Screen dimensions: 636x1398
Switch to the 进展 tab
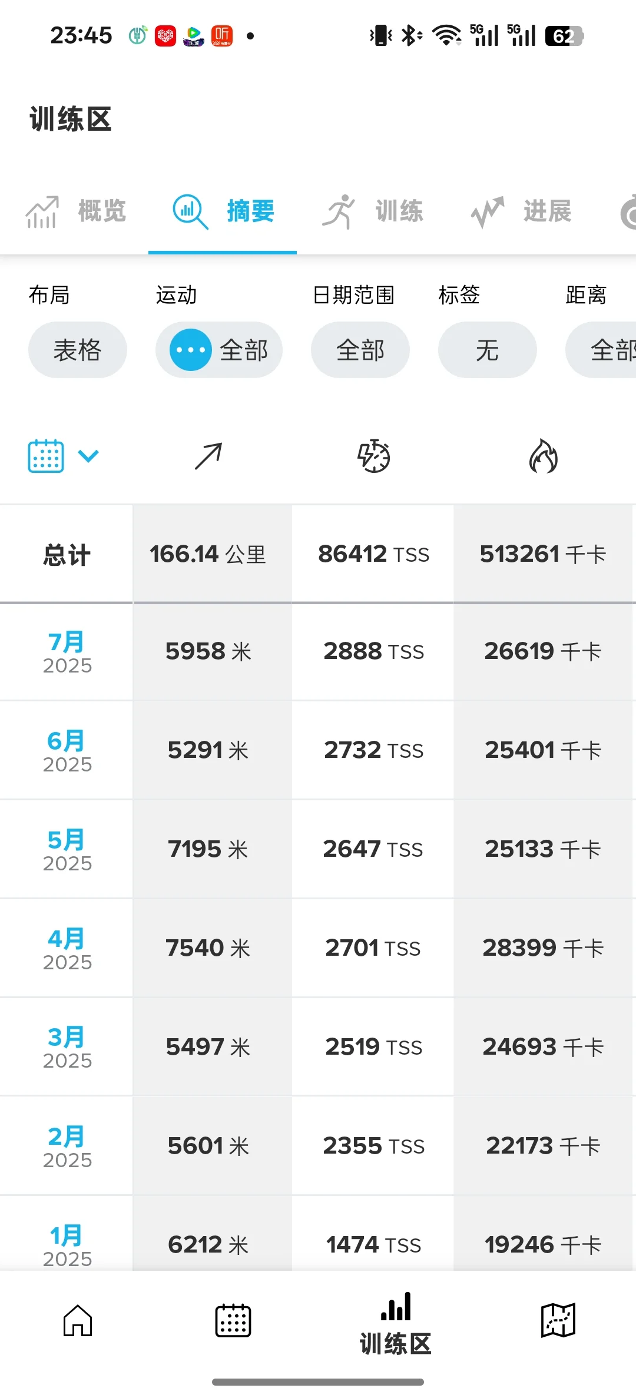coord(521,211)
